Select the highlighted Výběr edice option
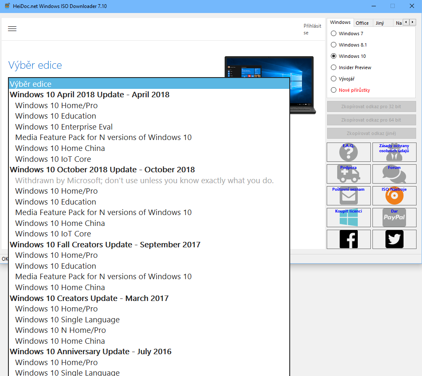Viewport: 422px width, 376px height. click(x=149, y=84)
